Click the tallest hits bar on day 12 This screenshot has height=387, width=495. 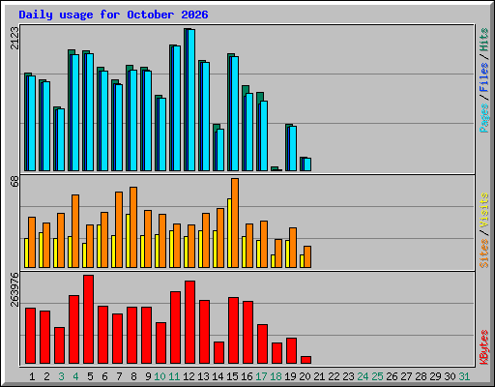pyautogui.click(x=186, y=100)
